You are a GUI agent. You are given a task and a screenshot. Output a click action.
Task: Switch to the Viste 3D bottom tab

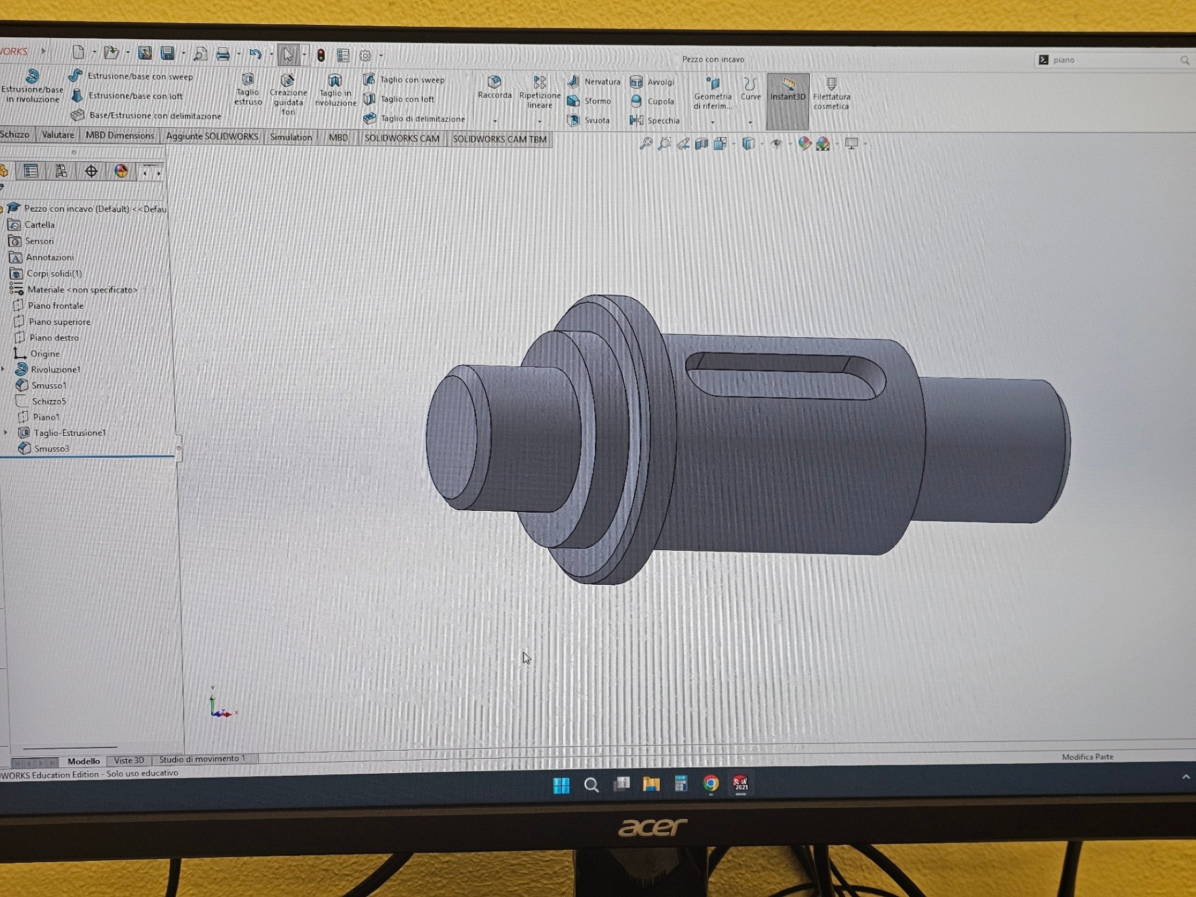point(129,760)
